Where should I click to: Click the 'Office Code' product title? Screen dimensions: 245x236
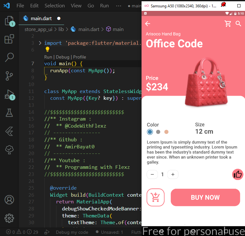tap(174, 43)
